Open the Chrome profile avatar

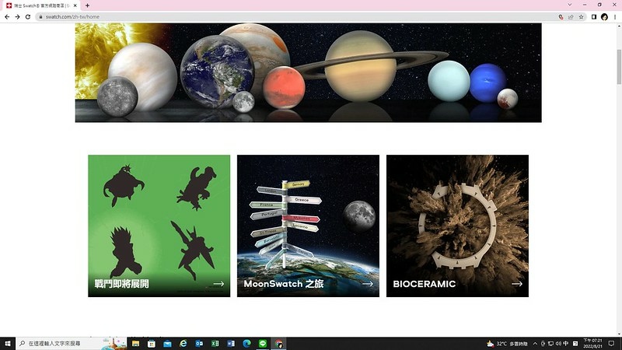(x=604, y=17)
